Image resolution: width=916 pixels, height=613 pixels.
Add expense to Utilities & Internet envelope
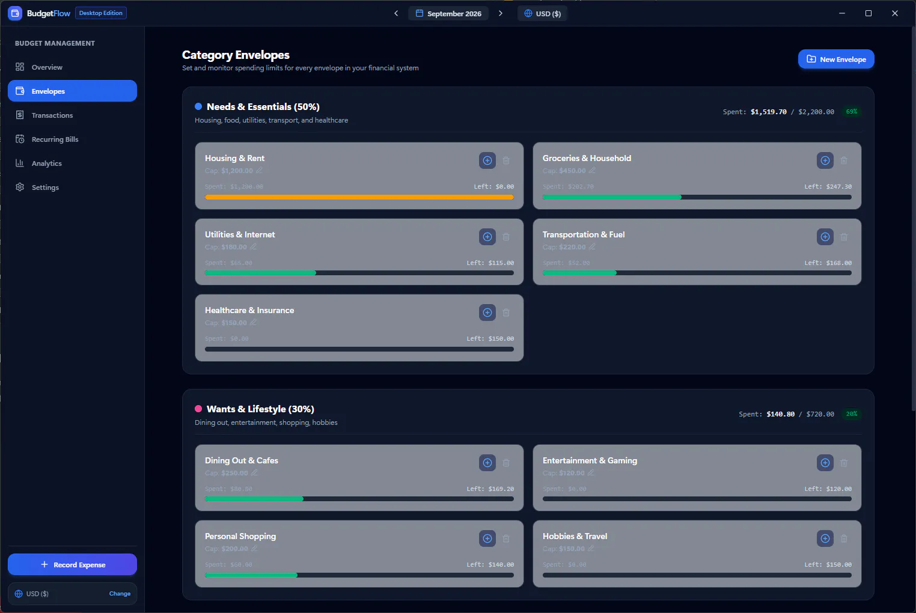click(487, 237)
